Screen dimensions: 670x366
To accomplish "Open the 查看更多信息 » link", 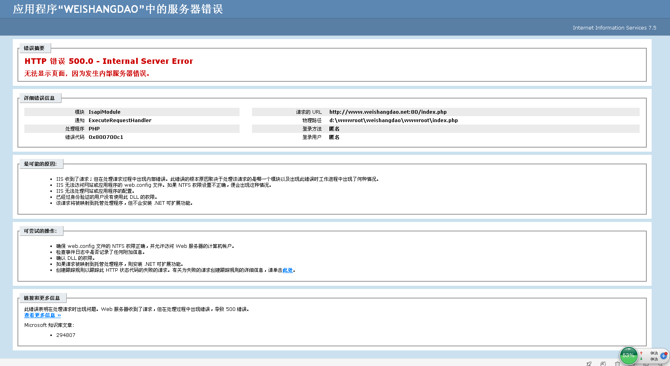I will tap(42, 315).
